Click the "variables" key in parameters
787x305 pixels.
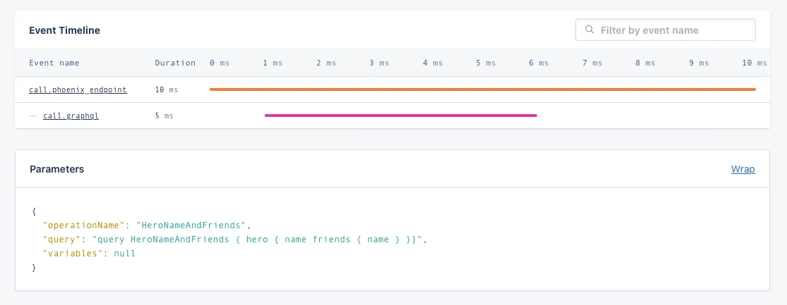(73, 254)
